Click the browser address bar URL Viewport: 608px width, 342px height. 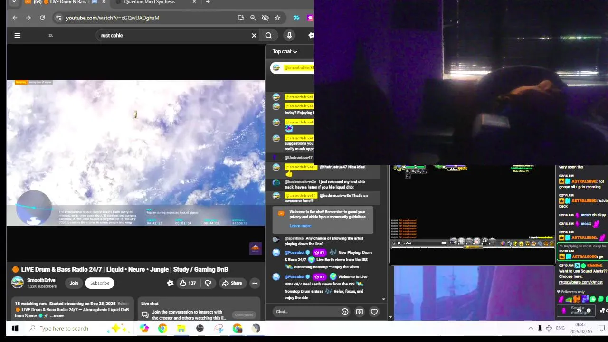pos(113,18)
